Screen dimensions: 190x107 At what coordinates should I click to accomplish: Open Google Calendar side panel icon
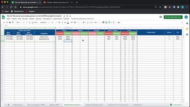coord(187,23)
